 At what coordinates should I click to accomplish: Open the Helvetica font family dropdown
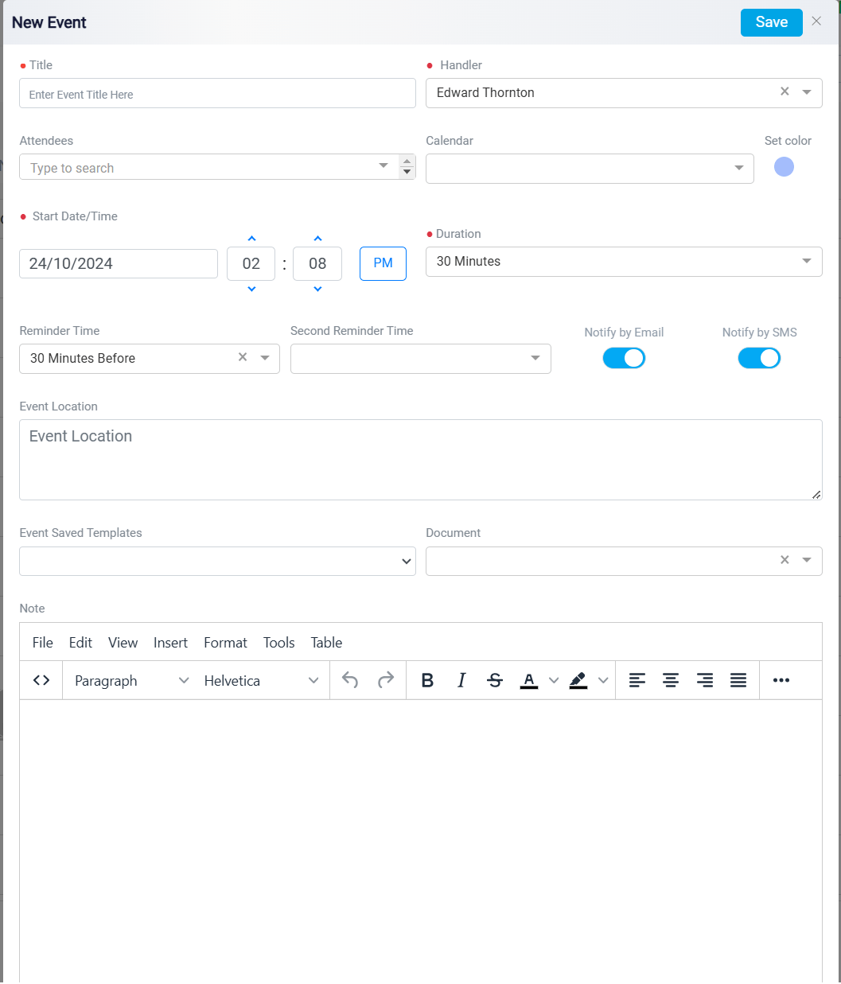pos(263,680)
